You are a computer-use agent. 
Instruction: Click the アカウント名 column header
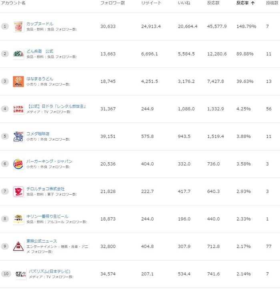tap(13, 3)
